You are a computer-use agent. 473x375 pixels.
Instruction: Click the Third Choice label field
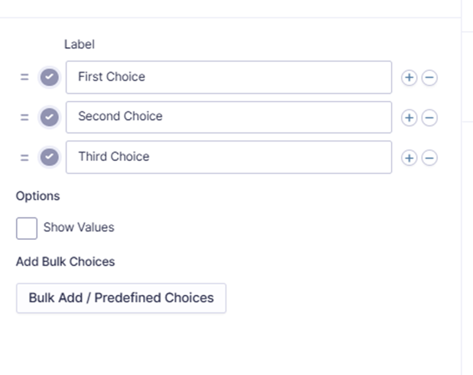coord(228,157)
